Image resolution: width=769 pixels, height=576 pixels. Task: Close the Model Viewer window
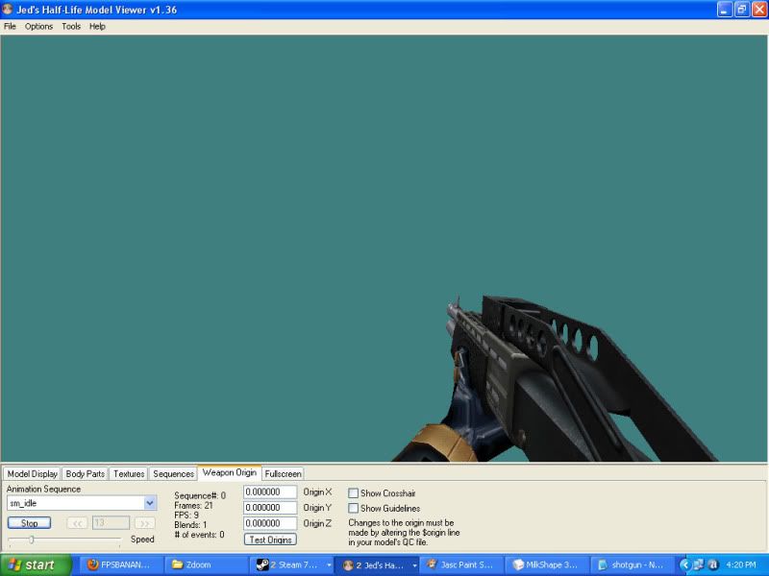click(x=759, y=10)
